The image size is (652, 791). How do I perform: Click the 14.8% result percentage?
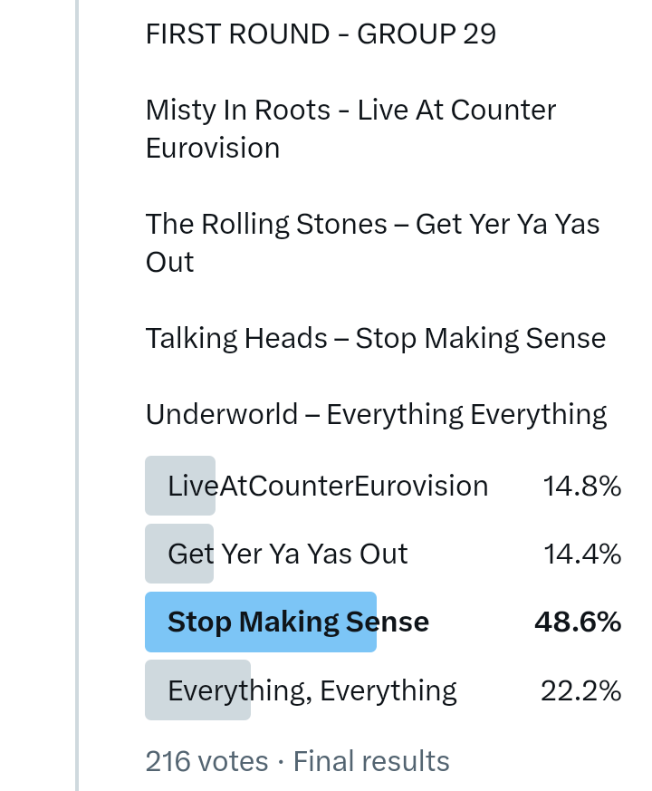pos(581,487)
